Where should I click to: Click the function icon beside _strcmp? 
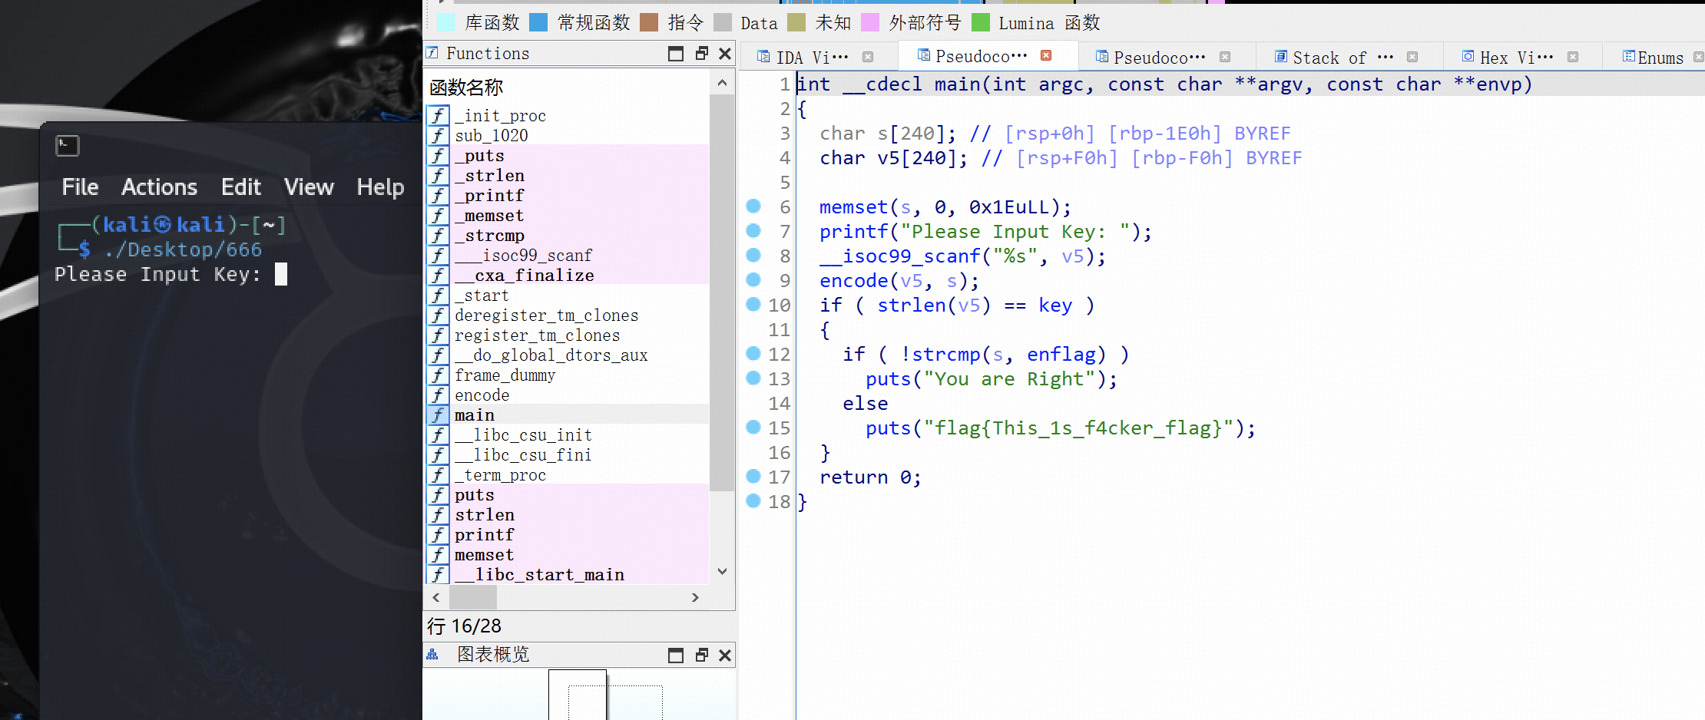438,236
